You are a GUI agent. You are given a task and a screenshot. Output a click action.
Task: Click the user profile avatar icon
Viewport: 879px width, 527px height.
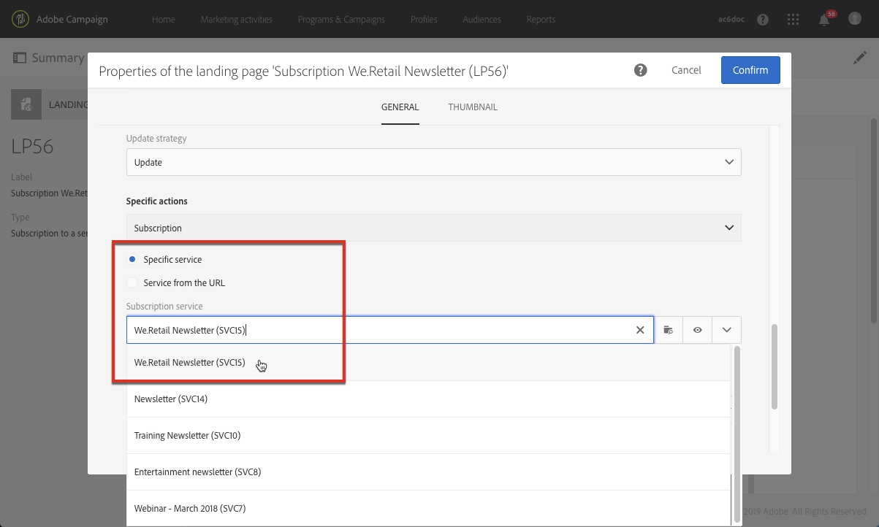(x=855, y=19)
